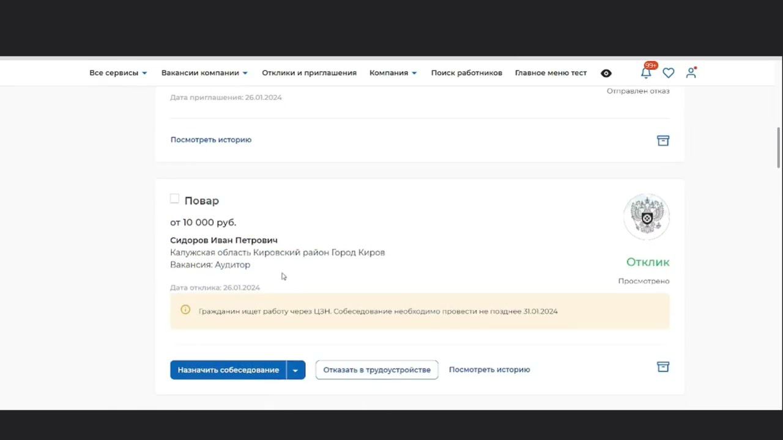Open the arrow beside Назначить собеседование
Image resolution: width=783 pixels, height=440 pixels.
pos(295,370)
